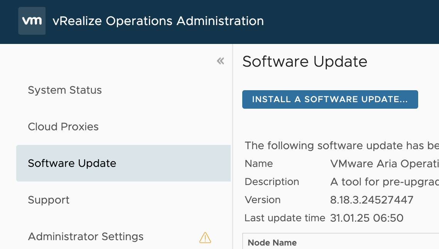This screenshot has height=249, width=439.
Task: Click the VMware logo icon in header
Action: [x=32, y=20]
